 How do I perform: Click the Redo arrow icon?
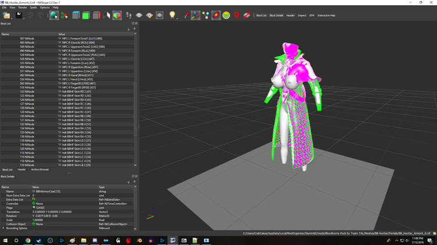coord(40,15)
